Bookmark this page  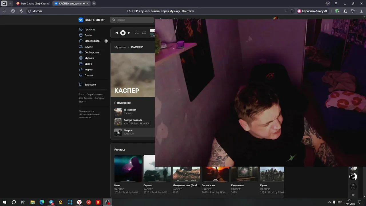[x=292, y=11]
